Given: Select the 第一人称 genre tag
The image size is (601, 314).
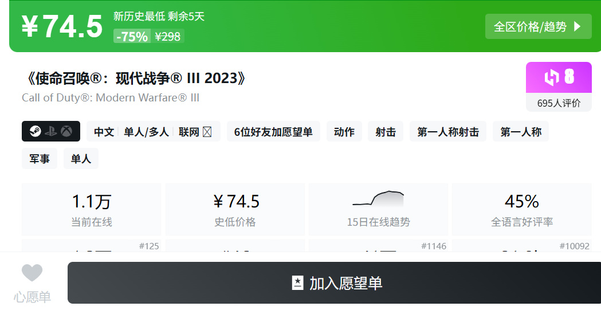Looking at the screenshot, I should pyautogui.click(x=521, y=132).
